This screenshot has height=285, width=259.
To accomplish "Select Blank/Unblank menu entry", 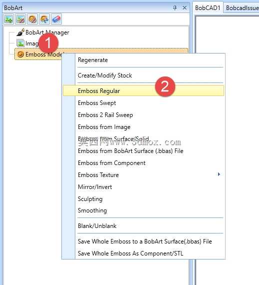I will point(143,225).
